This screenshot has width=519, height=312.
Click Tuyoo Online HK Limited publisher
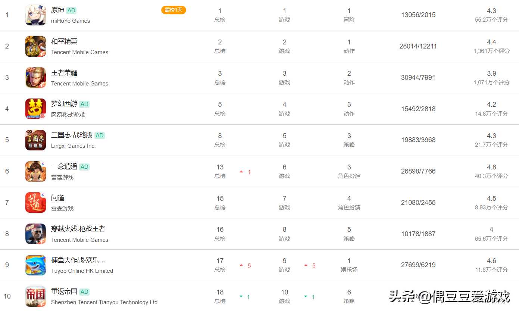pyautogui.click(x=82, y=271)
